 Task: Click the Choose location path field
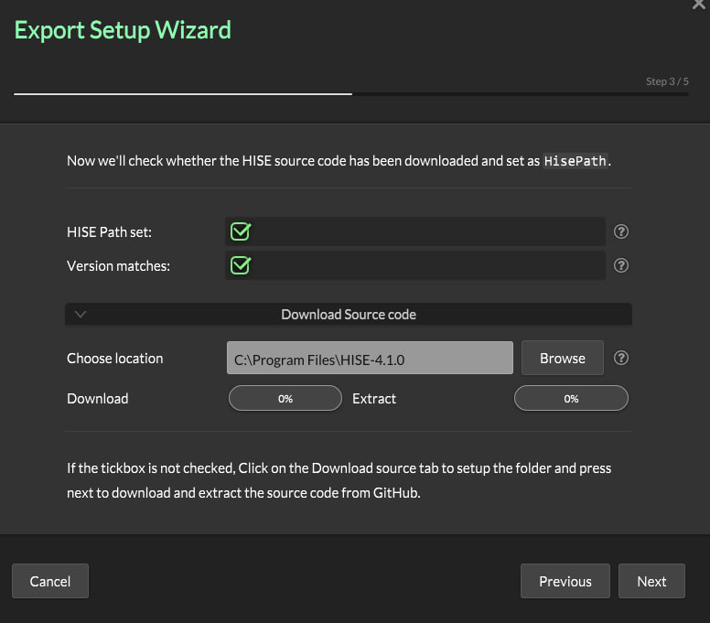click(369, 359)
